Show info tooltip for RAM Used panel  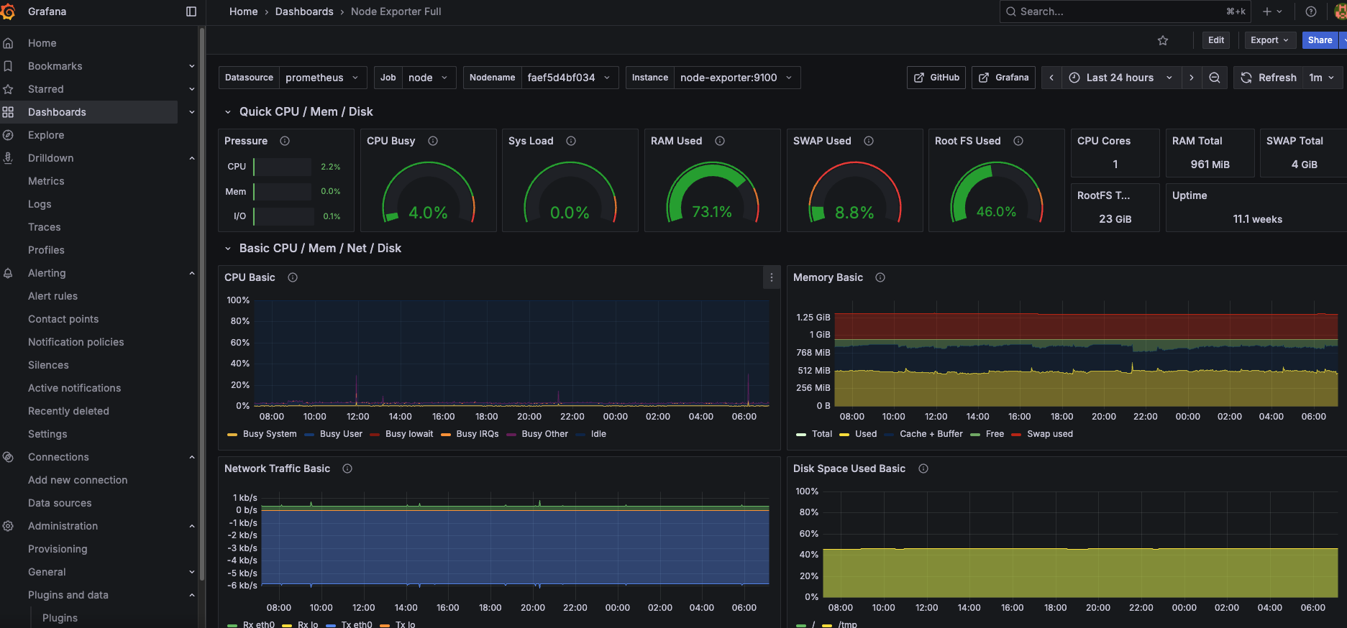[x=720, y=141]
